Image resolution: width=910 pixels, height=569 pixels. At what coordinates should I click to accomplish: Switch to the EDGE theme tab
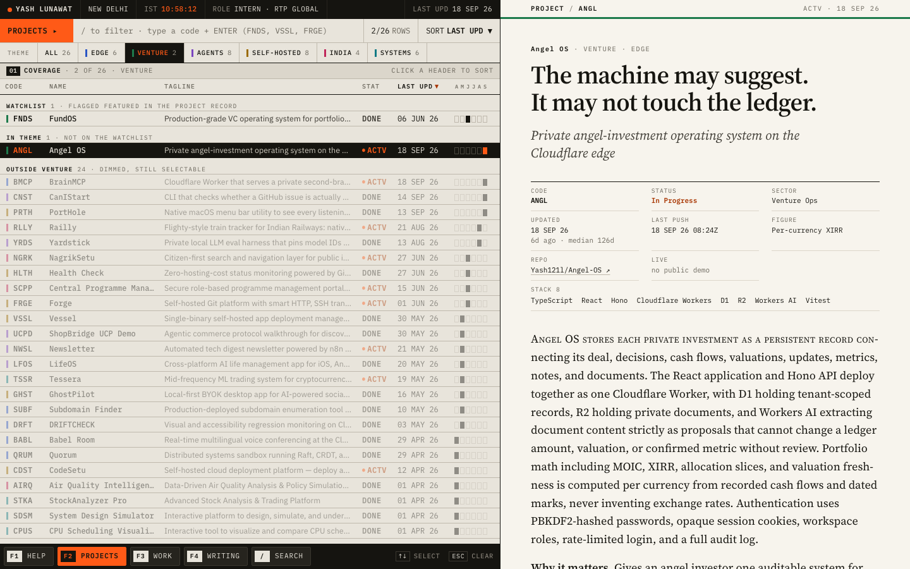click(x=101, y=53)
